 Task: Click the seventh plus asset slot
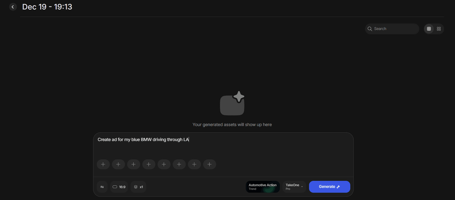(194, 164)
